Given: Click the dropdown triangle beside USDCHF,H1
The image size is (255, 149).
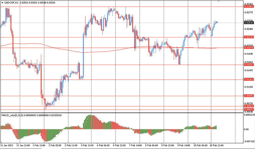Looking at the screenshot, I should tap(2, 2).
